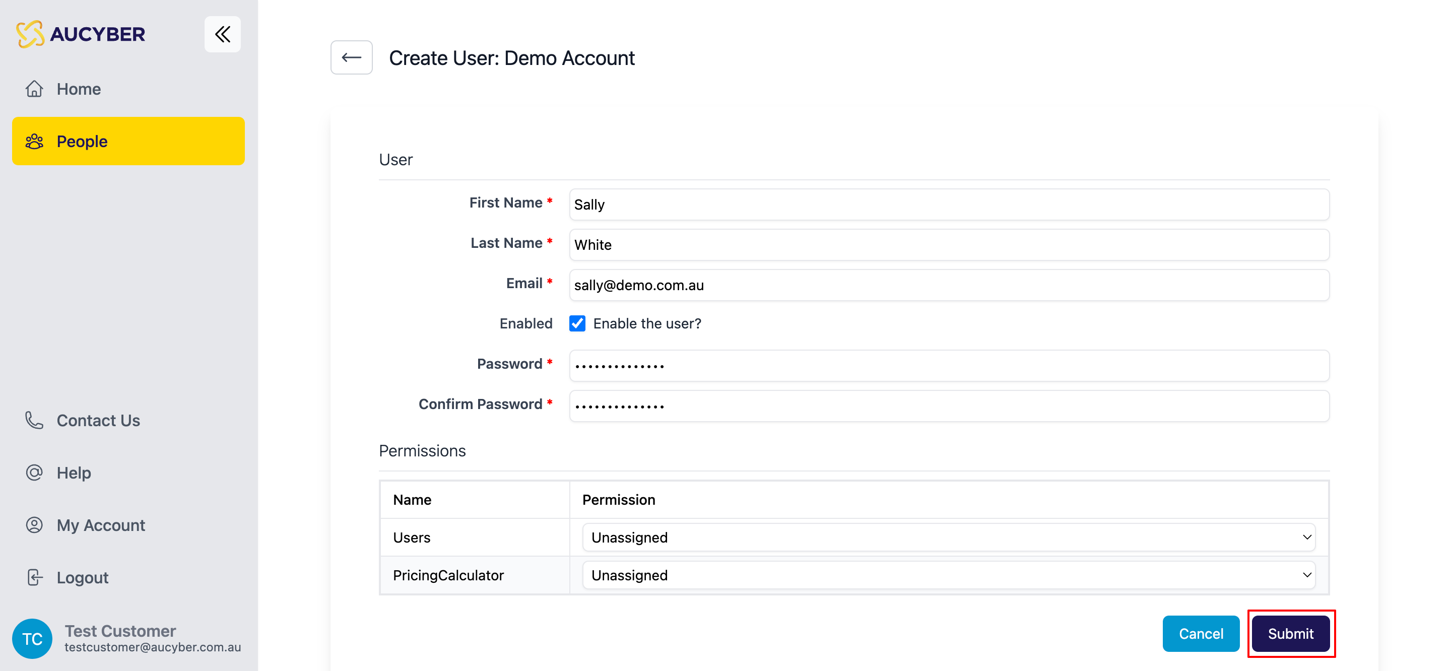The image size is (1451, 671).
Task: Click the AUCYBER logo
Action: [x=81, y=34]
